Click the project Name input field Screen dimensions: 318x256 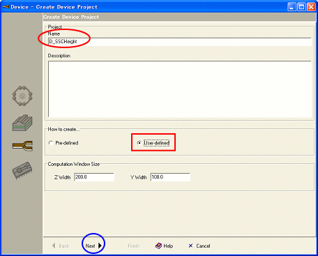coord(179,42)
